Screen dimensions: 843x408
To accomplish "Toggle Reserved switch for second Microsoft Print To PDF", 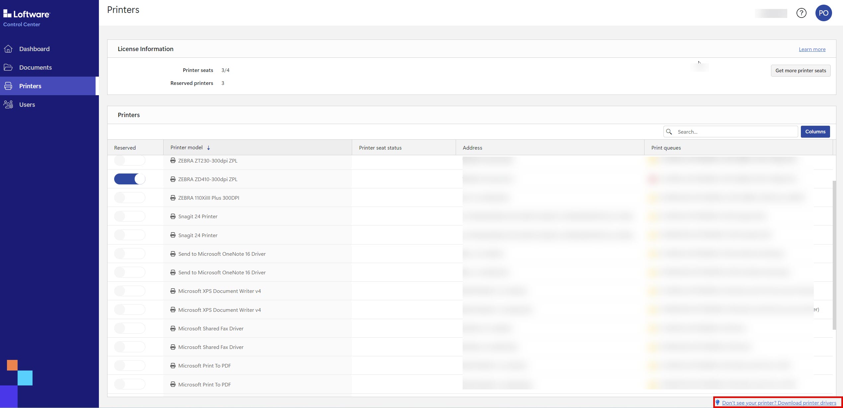I will pos(129,384).
